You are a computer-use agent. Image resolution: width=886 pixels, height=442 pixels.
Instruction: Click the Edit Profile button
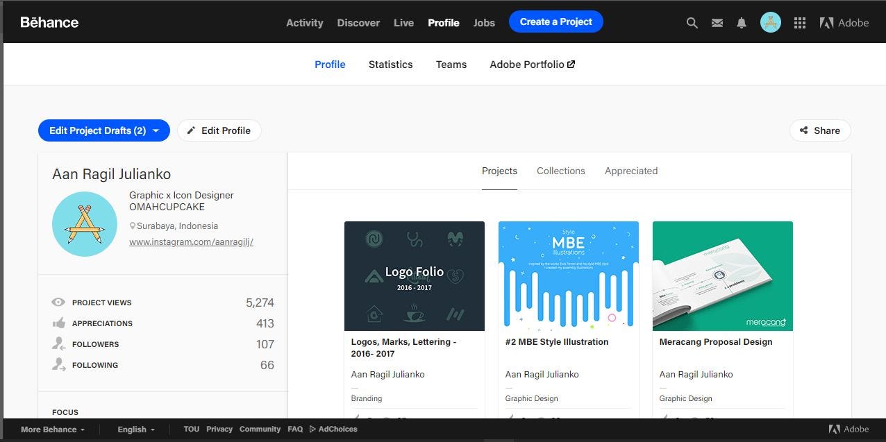(x=219, y=130)
